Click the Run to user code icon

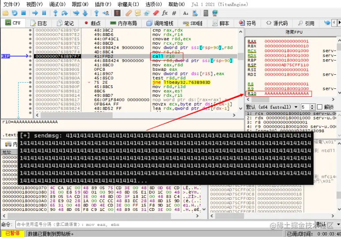(106, 13)
